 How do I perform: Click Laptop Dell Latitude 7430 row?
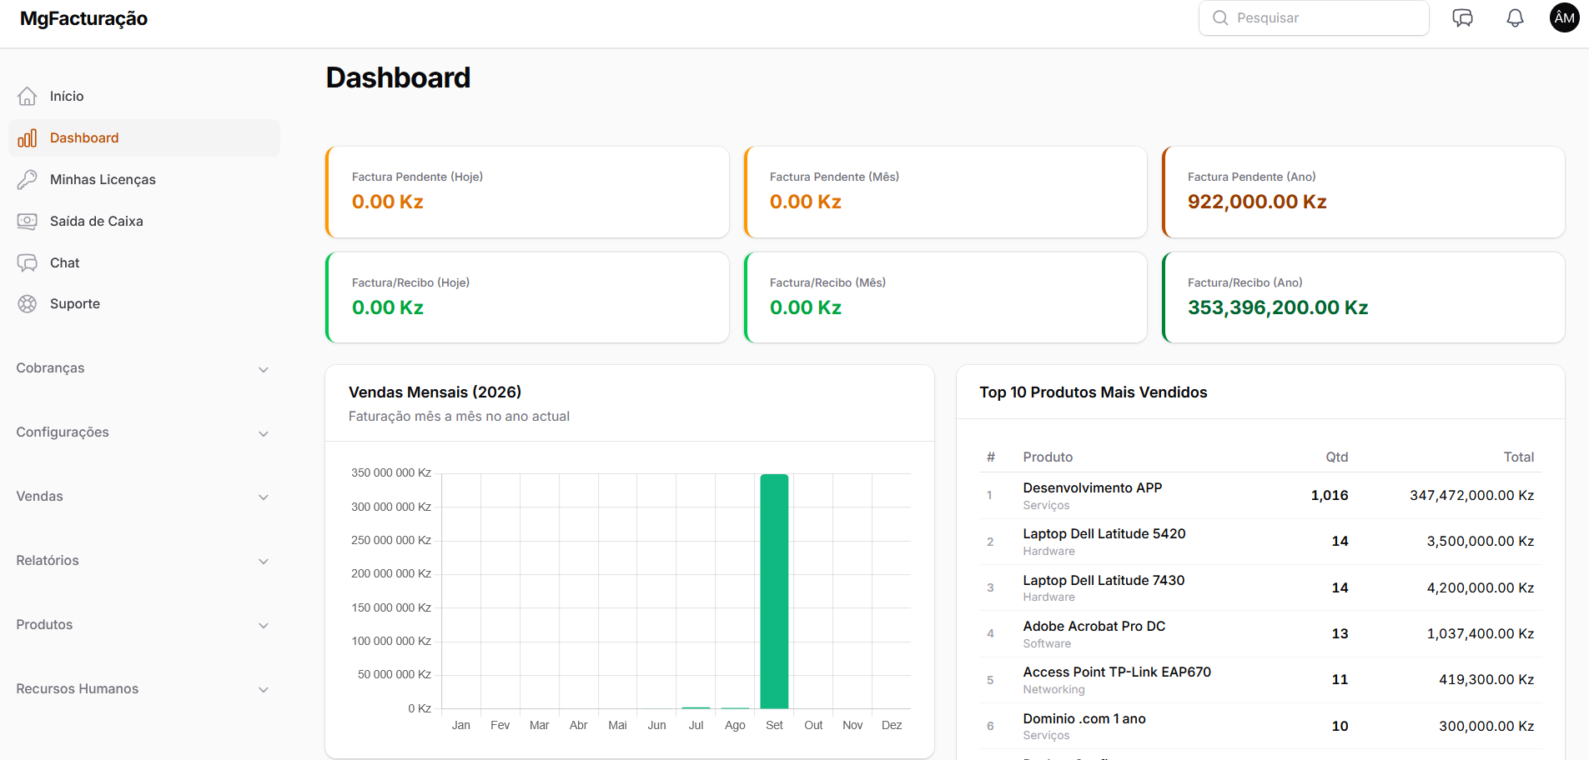(1260, 588)
